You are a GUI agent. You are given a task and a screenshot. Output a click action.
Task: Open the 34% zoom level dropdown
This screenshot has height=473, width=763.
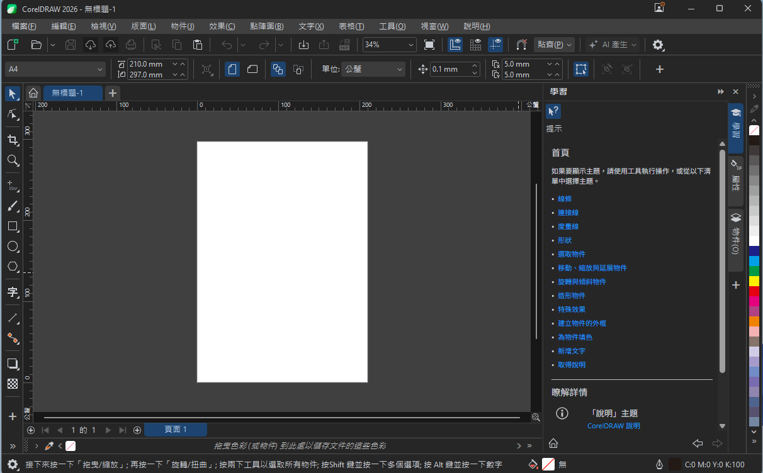pyautogui.click(x=390, y=45)
